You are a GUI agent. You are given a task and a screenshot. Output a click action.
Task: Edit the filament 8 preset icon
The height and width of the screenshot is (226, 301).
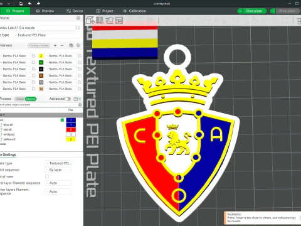pos(80,75)
